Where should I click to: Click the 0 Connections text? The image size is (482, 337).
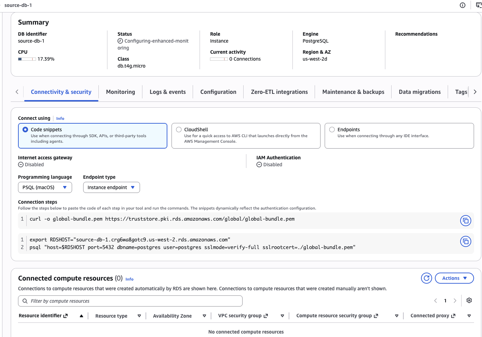tap(245, 59)
